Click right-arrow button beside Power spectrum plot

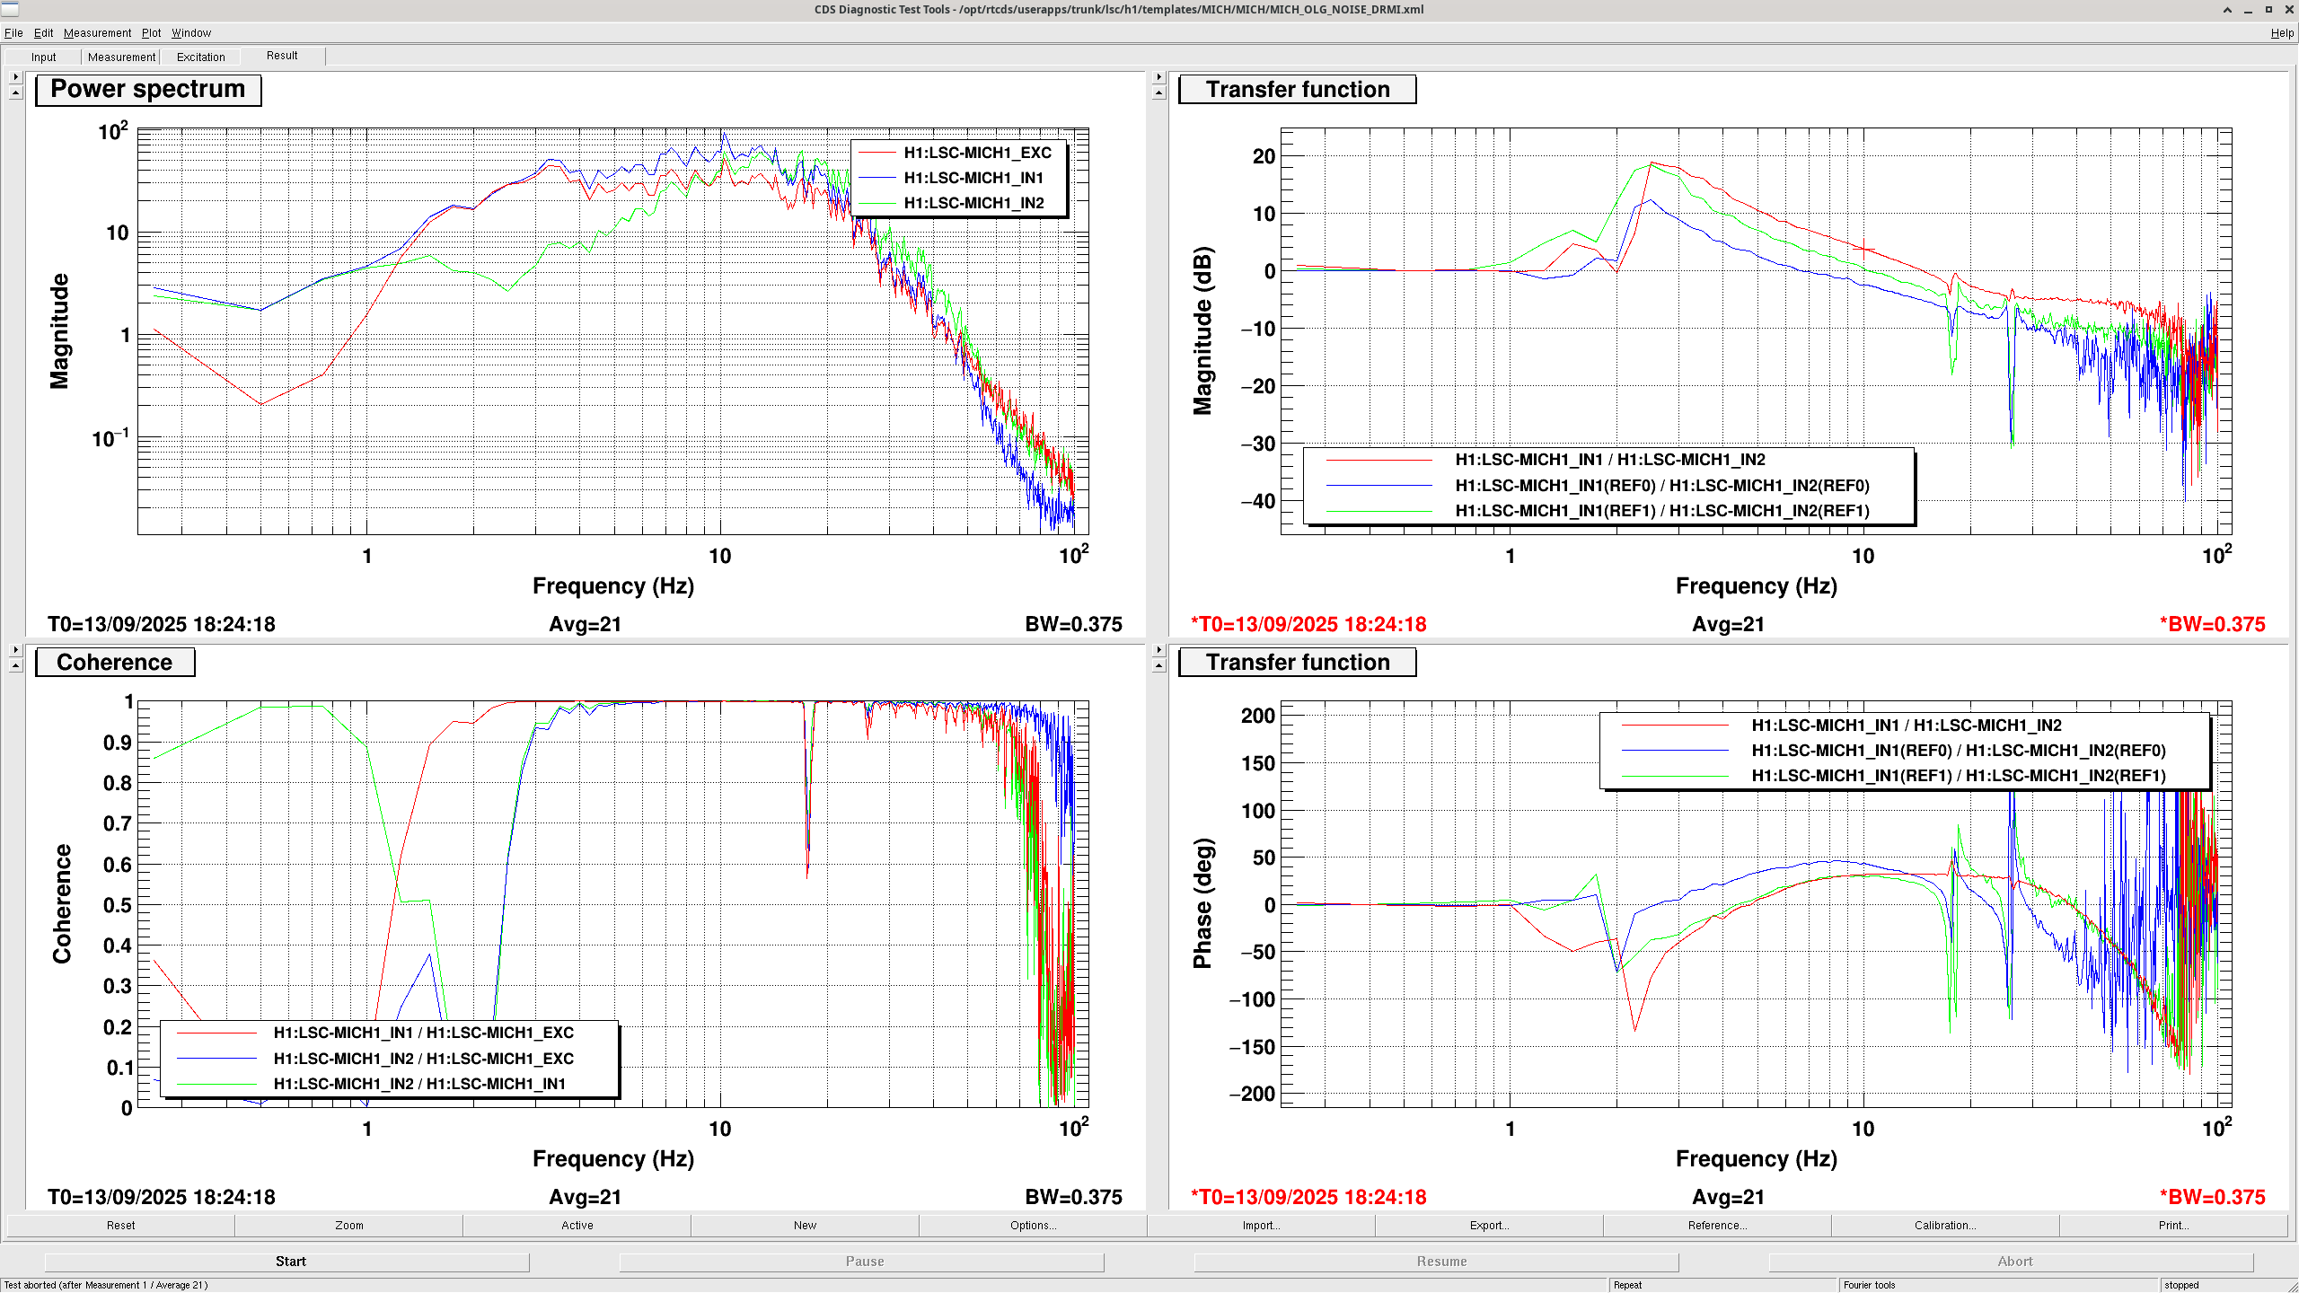tap(15, 77)
